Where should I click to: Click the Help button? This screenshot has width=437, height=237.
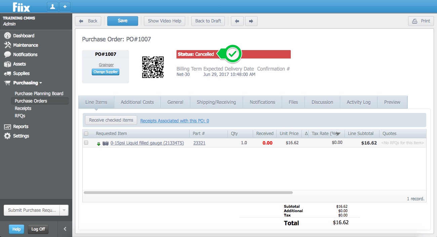pyautogui.click(x=16, y=229)
